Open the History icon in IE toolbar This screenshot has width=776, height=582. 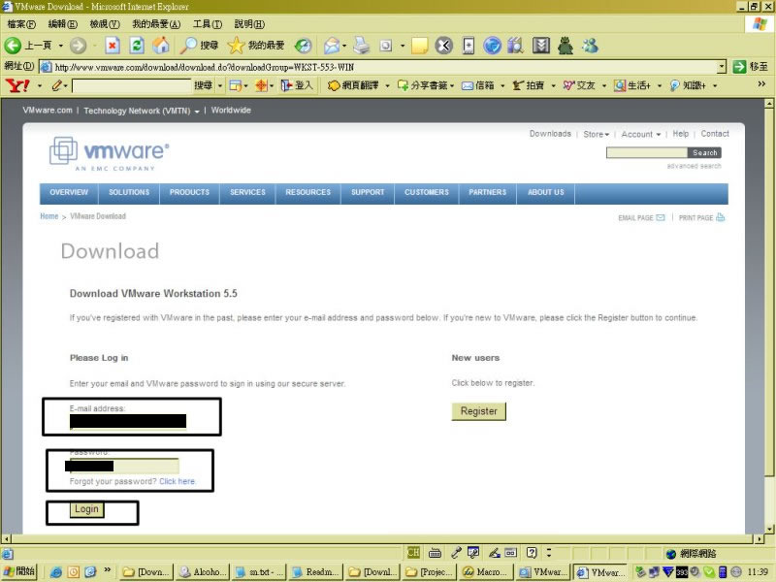click(x=303, y=46)
